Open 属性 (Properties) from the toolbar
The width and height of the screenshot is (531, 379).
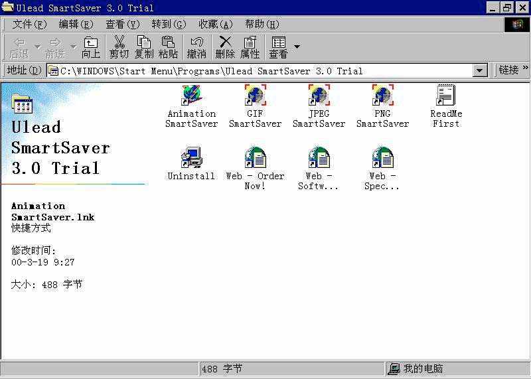point(250,47)
